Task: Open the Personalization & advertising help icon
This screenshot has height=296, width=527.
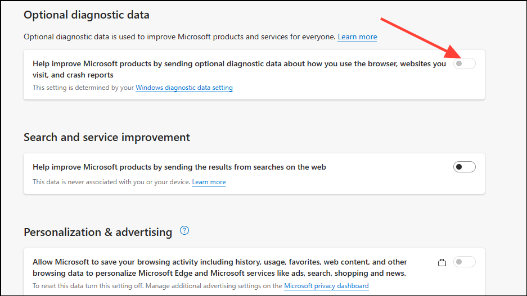Action: coord(184,230)
